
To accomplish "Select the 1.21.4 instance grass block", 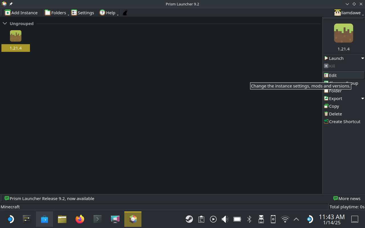I will click(x=16, y=36).
